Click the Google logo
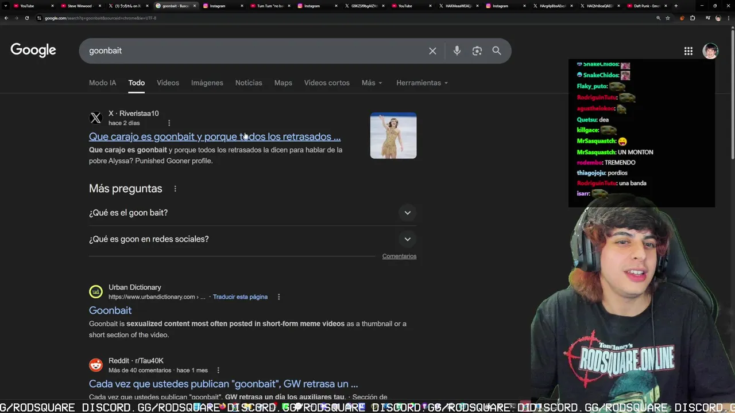Image resolution: width=735 pixels, height=413 pixels. pos(33,50)
